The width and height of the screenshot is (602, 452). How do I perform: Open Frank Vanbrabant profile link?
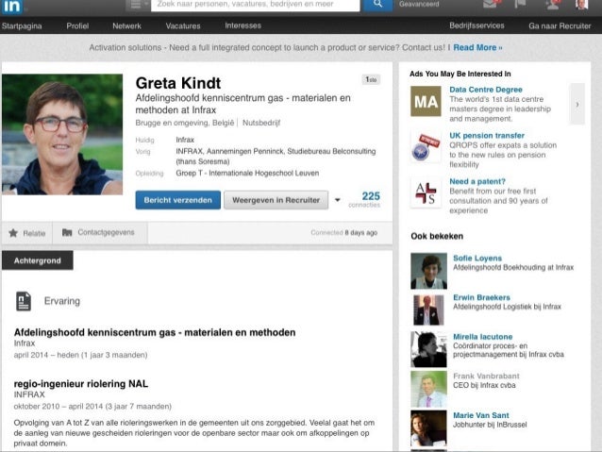point(487,376)
